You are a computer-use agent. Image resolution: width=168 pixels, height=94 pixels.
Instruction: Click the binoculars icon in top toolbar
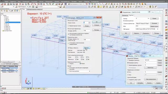point(112,4)
